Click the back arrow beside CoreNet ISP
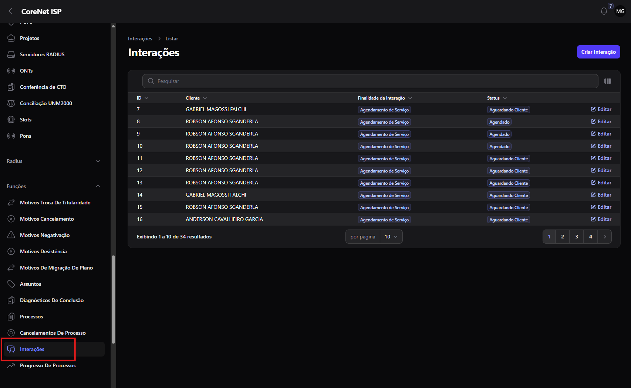 pyautogui.click(x=10, y=11)
